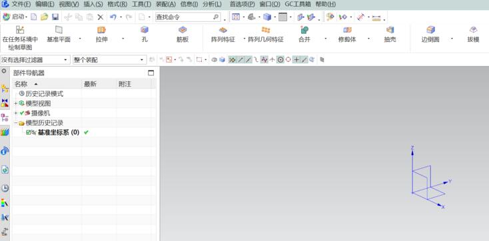Image resolution: width=489 pixels, height=241 pixels.
Task: Select the 抽壳 shell tool
Action: [390, 35]
